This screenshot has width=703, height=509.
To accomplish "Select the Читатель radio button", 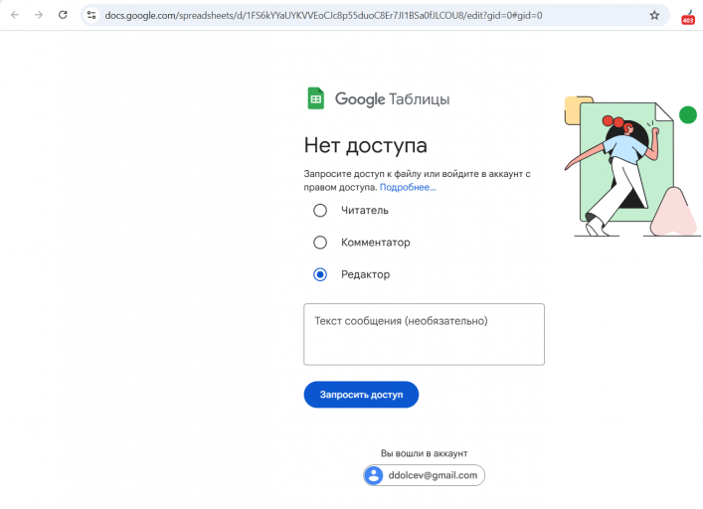I will [320, 210].
